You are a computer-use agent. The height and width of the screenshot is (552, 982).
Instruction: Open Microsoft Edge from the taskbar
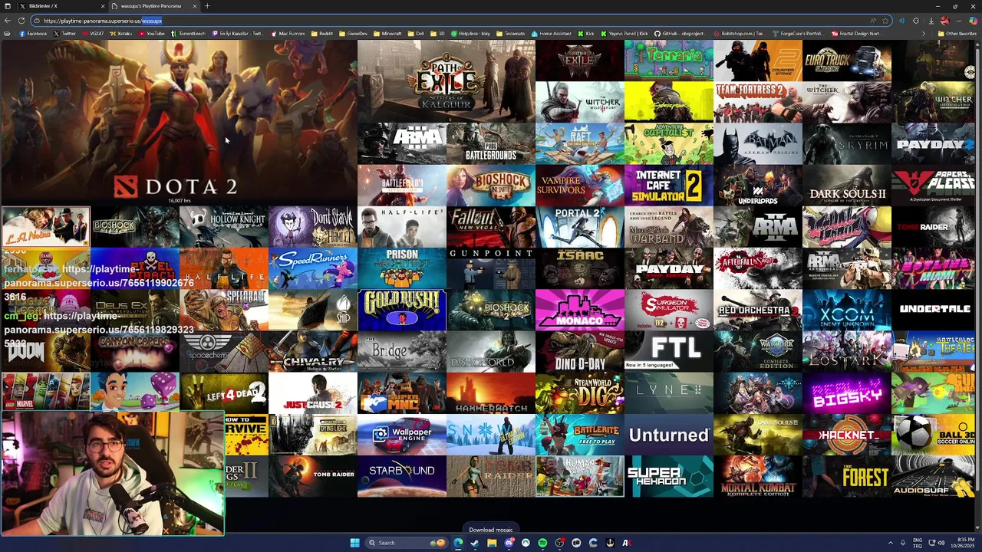(x=458, y=543)
